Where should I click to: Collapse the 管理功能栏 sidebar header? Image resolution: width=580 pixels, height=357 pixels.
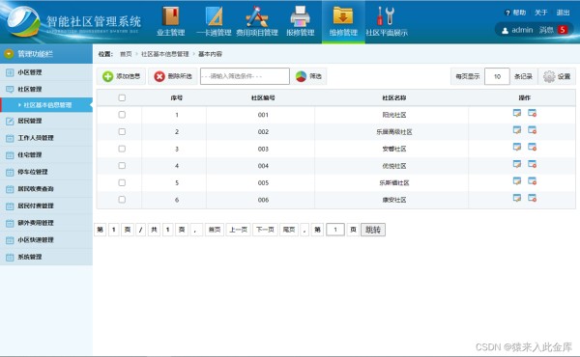[46, 54]
